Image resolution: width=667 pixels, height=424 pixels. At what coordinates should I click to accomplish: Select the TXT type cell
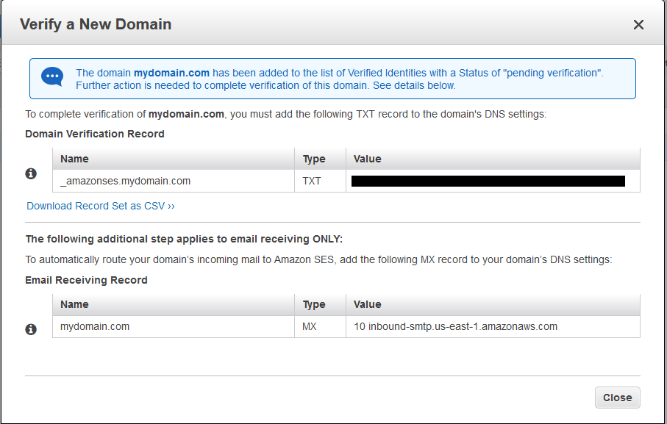(320, 181)
